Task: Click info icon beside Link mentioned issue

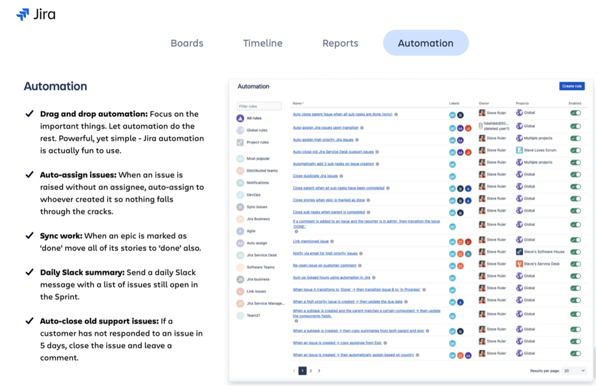Action: point(332,241)
